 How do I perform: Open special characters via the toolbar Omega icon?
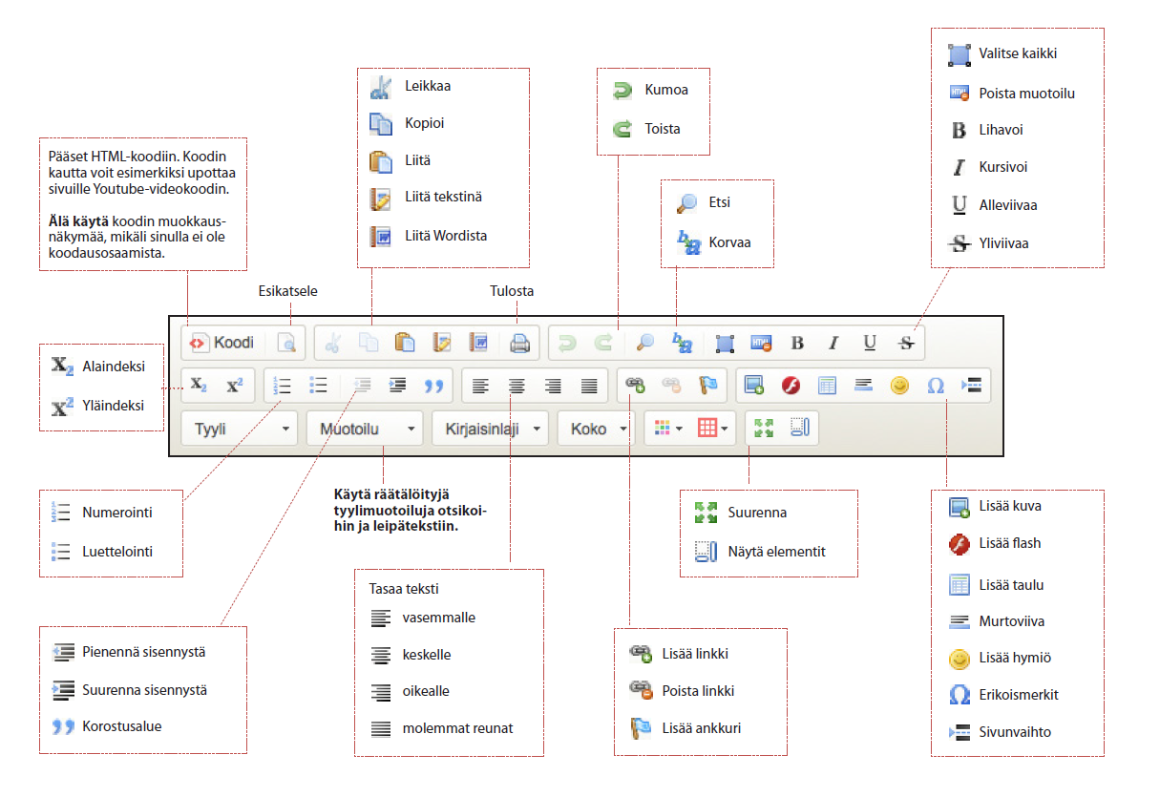936,386
